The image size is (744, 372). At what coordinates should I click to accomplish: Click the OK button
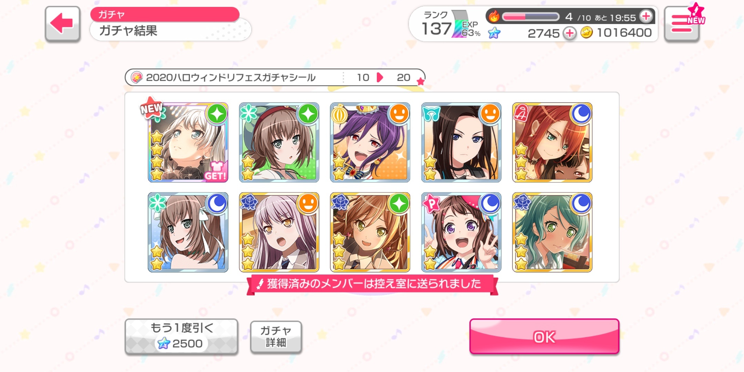point(544,337)
